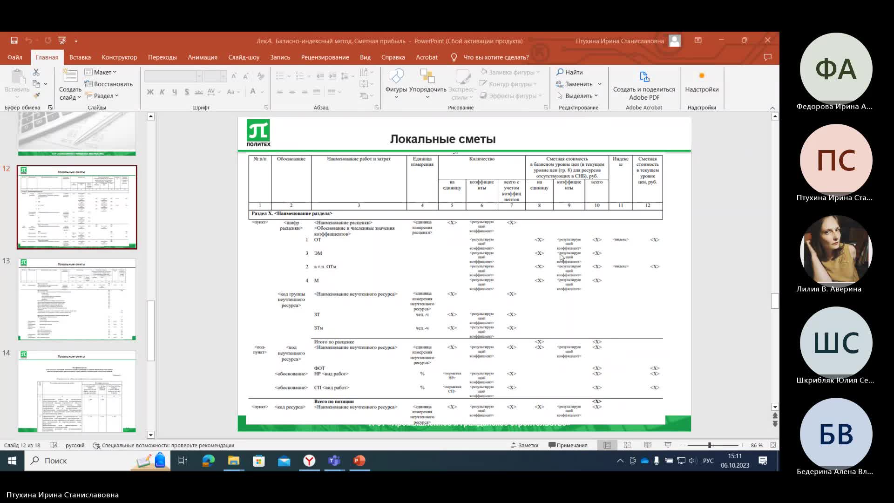Image resolution: width=894 pixels, height=503 pixels.
Task: Switch to the Анимация tab
Action: click(203, 57)
